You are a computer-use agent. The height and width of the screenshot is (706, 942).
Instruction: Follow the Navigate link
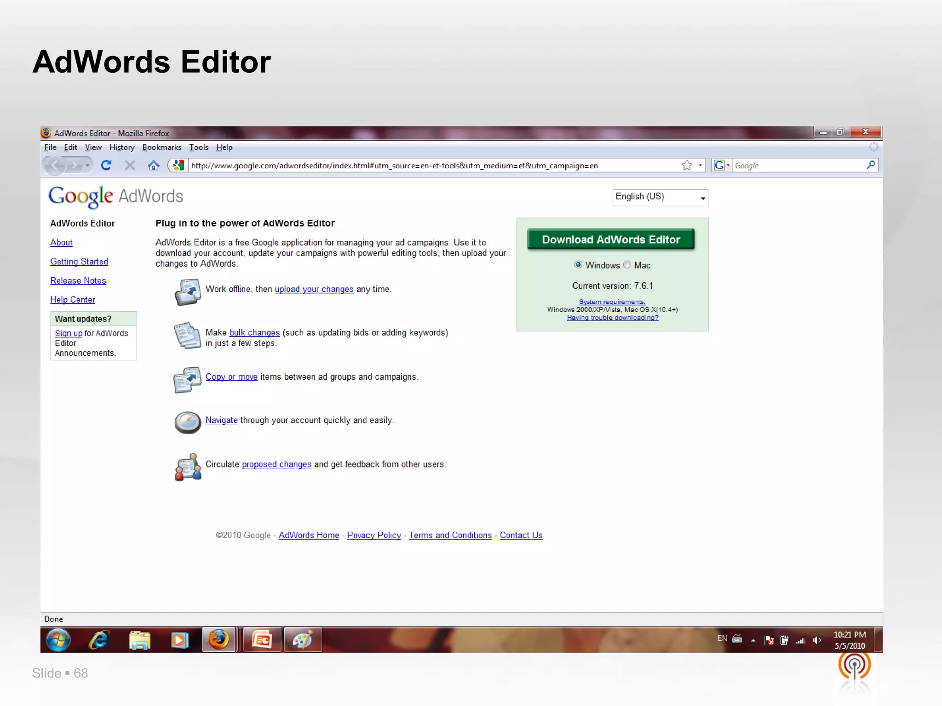221,420
